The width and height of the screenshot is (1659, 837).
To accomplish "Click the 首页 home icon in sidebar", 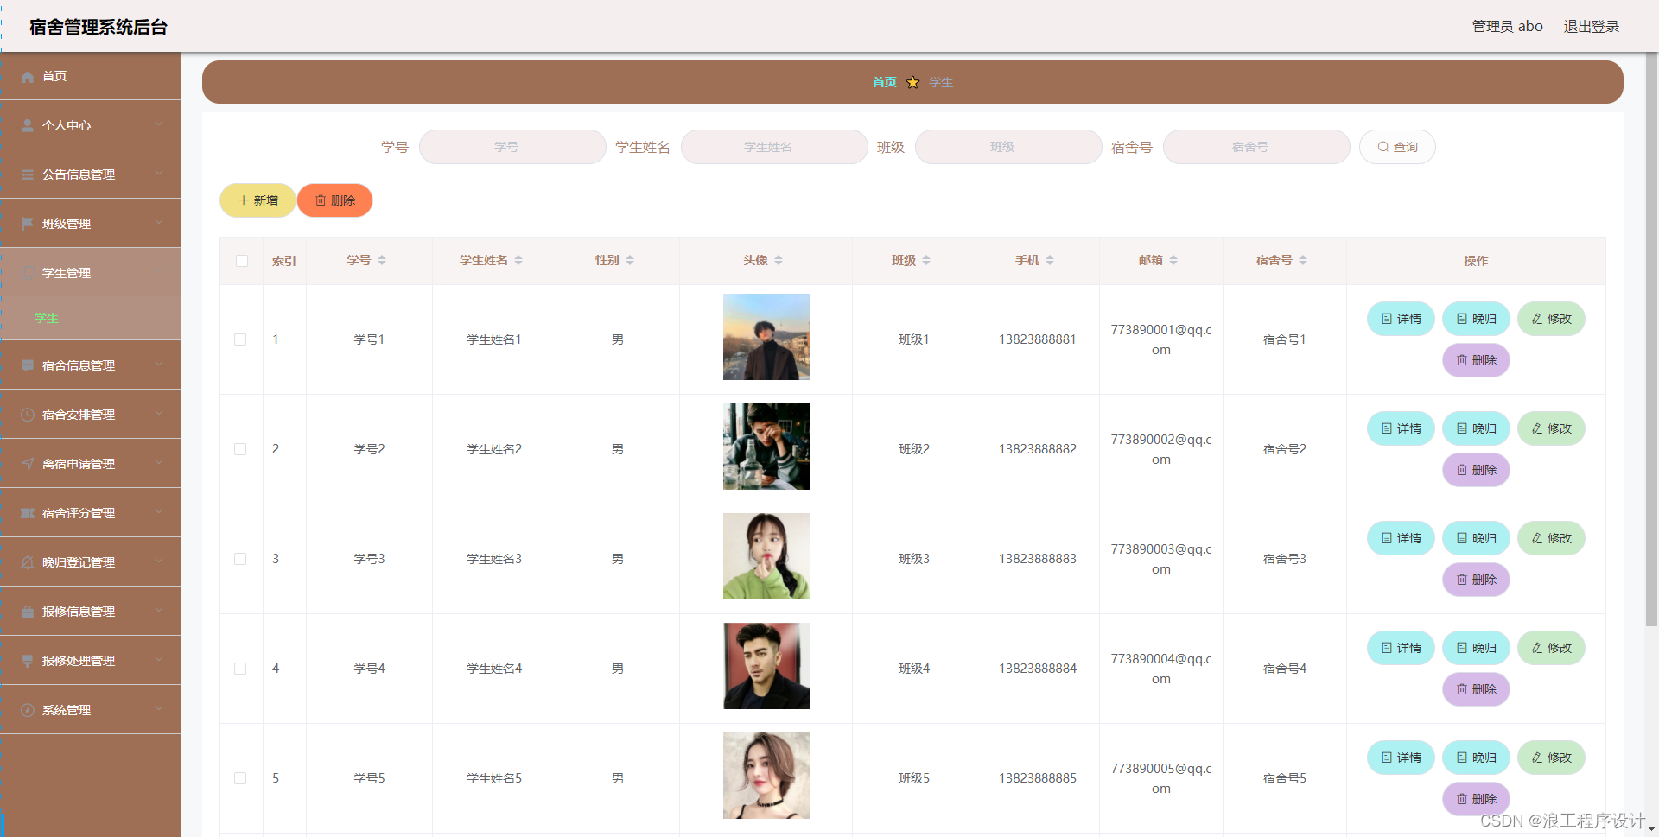I will (x=27, y=76).
